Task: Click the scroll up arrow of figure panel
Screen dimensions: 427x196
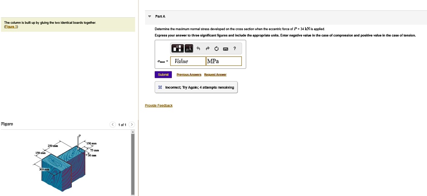Action: [x=133, y=132]
